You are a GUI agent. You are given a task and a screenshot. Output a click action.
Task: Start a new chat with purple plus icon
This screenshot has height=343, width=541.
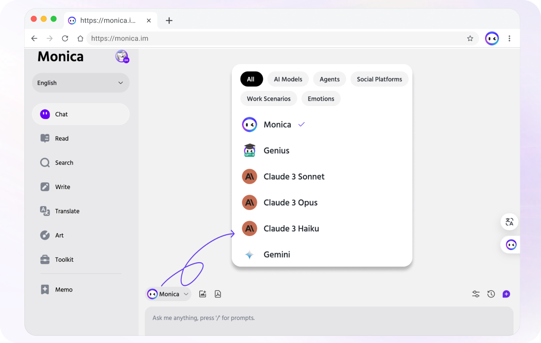[506, 294]
